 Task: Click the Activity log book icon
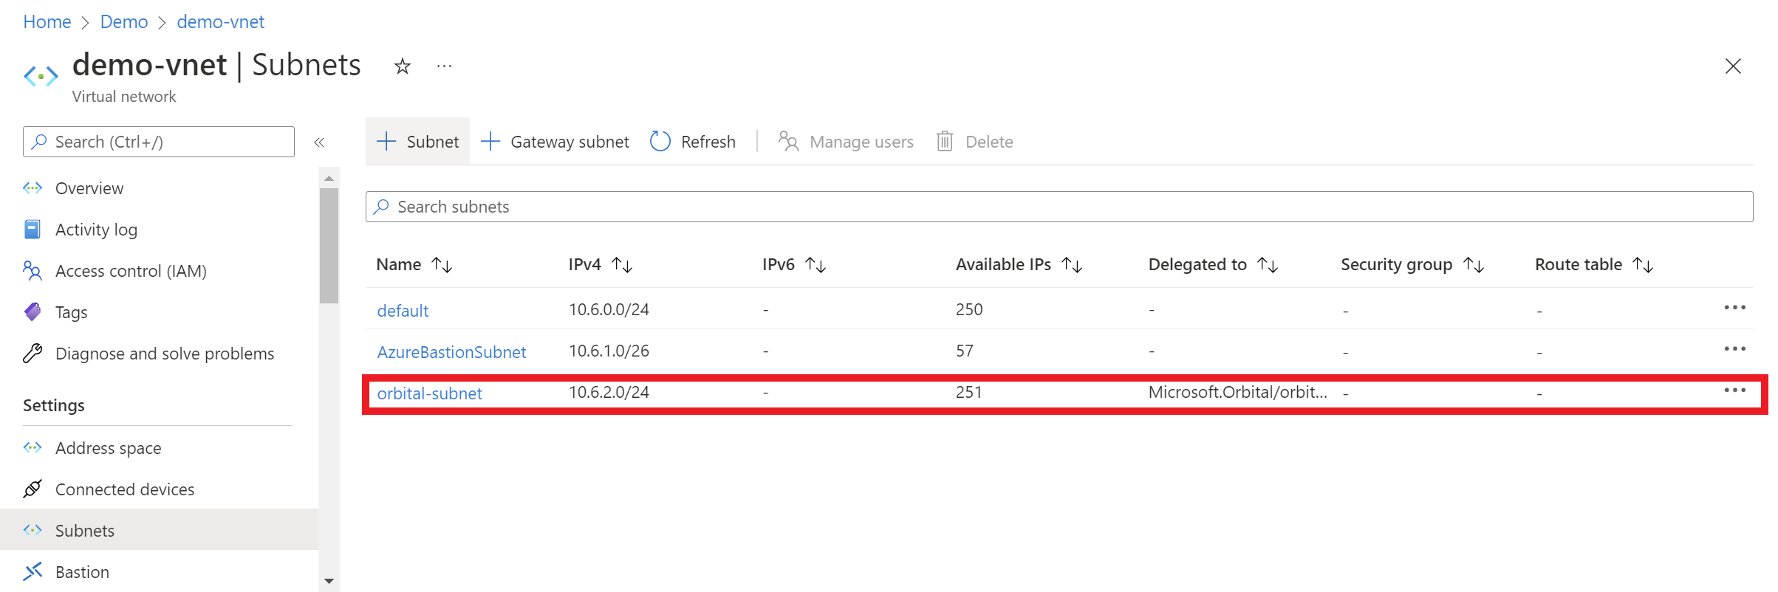click(33, 230)
